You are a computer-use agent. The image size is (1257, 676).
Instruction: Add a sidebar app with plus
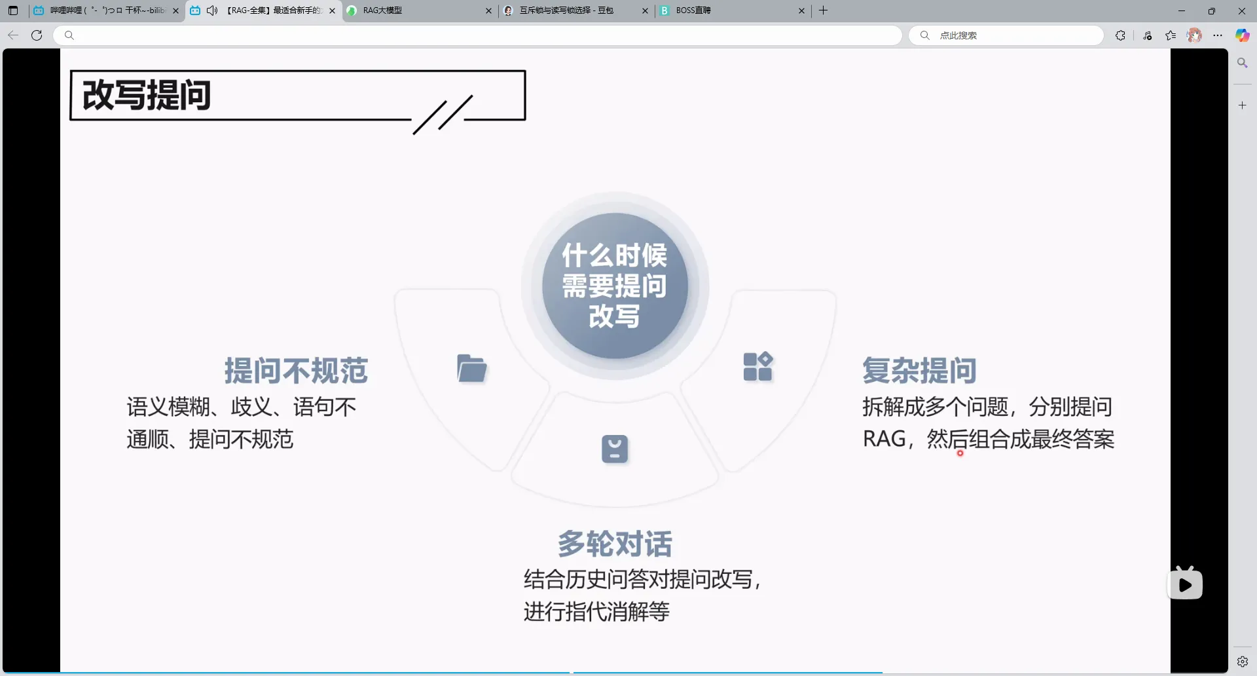tap(1242, 105)
